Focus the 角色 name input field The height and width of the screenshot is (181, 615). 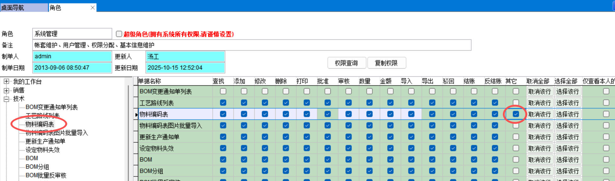pos(72,34)
